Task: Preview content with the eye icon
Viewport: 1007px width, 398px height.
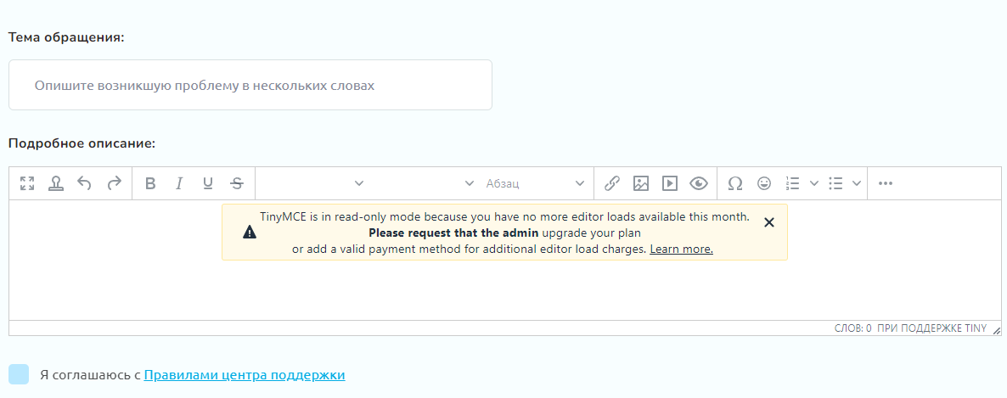Action: coord(699,183)
